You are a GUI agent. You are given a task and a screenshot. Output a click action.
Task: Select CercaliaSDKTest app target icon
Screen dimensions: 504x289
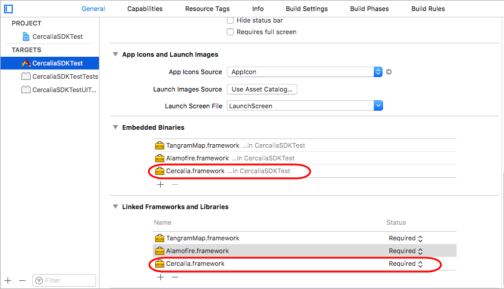tap(26, 63)
